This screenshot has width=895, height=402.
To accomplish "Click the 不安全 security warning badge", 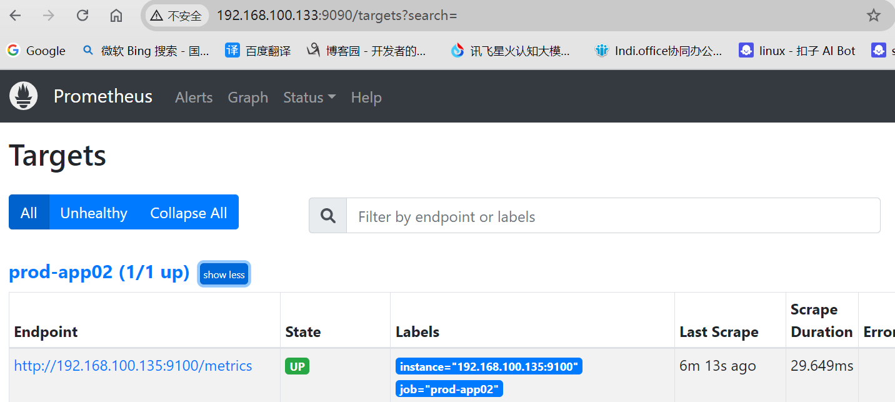I will click(177, 16).
